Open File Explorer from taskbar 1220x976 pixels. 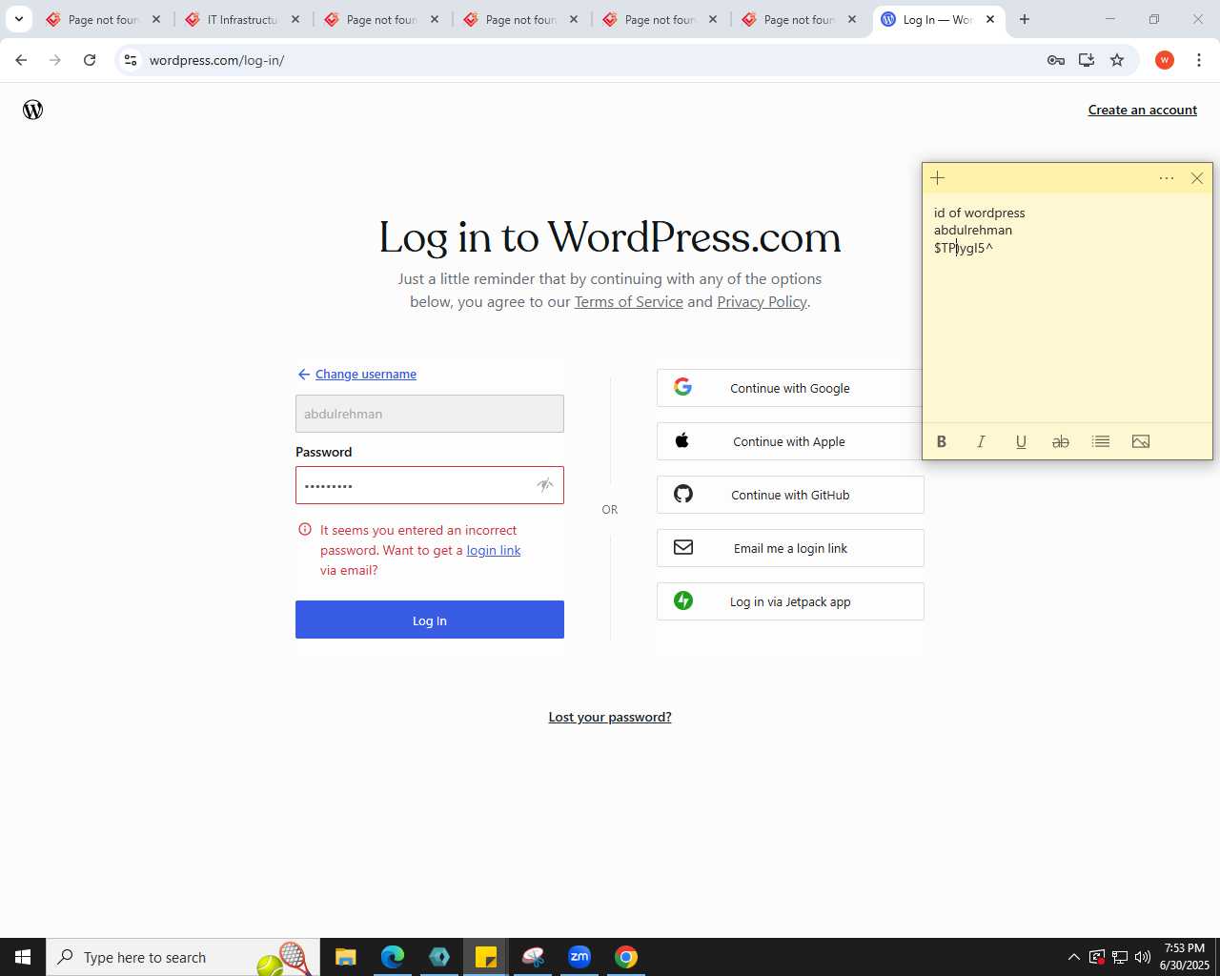pyautogui.click(x=346, y=957)
